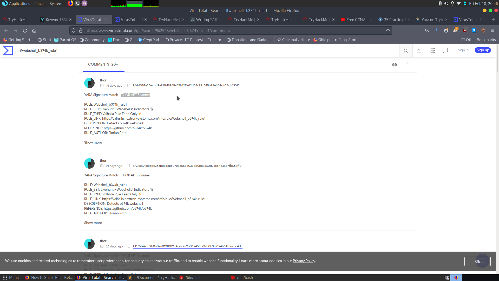This screenshot has height=281, width=499.
Task: Expand the second comment with Show more
Action: (x=93, y=223)
